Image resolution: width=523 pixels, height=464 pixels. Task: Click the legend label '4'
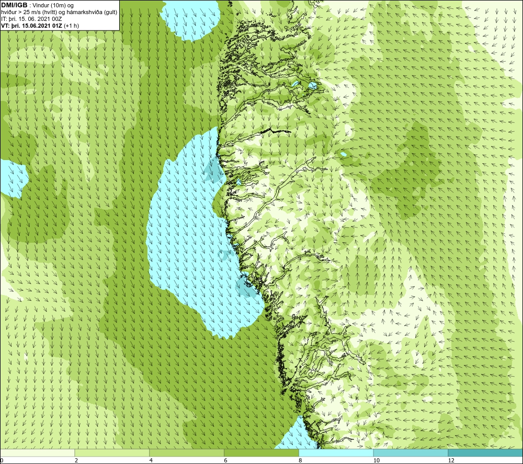click(151, 460)
